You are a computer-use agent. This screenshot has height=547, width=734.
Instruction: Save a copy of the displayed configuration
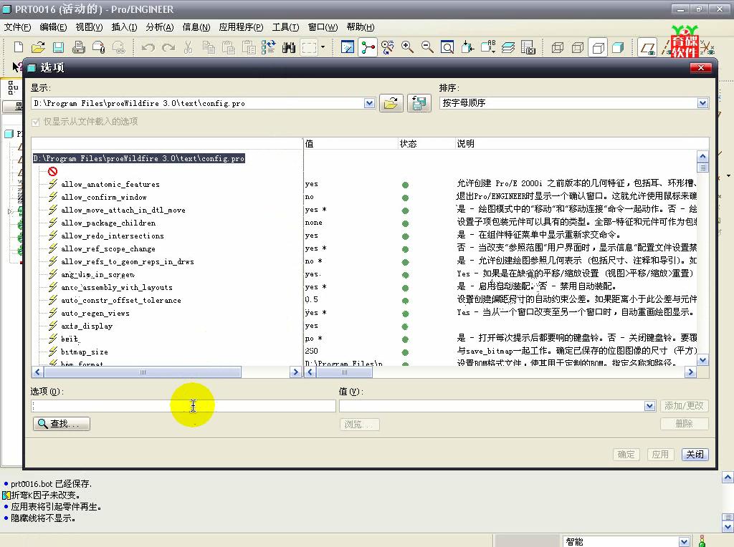[419, 103]
